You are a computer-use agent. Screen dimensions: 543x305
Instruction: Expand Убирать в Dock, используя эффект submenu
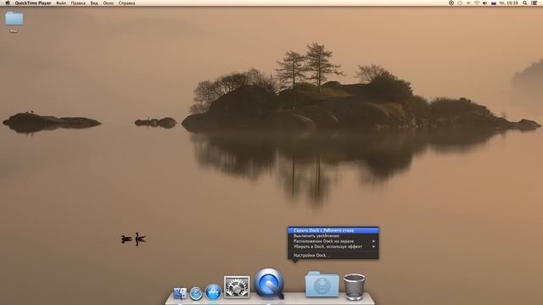click(333, 247)
